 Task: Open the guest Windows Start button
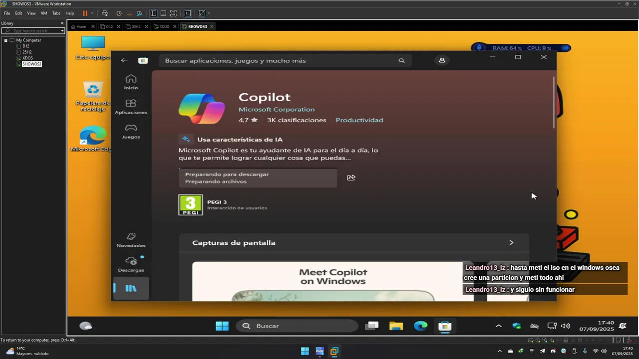(x=222, y=326)
